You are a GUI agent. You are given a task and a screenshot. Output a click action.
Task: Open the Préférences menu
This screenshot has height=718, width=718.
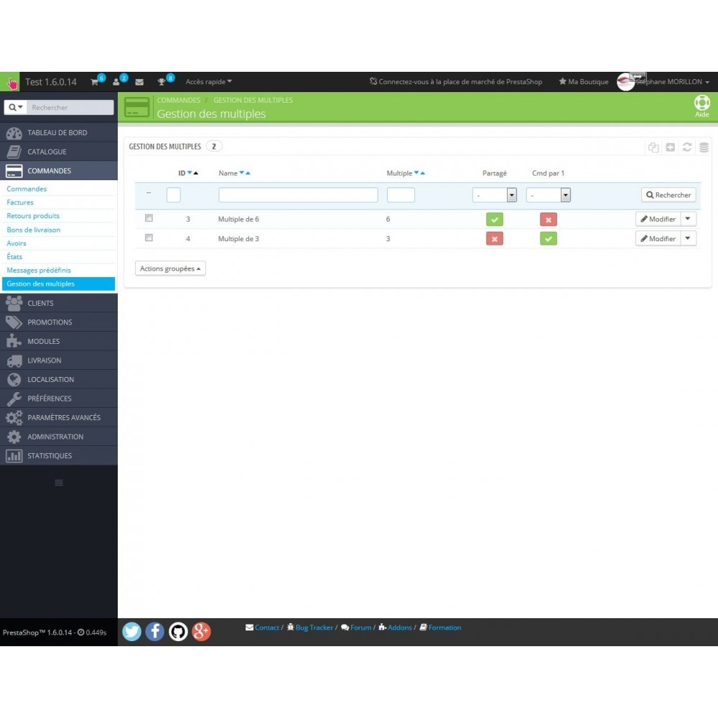coord(59,398)
